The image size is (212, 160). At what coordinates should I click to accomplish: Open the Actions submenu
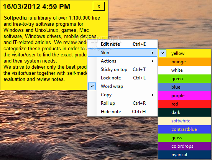tap(123, 61)
